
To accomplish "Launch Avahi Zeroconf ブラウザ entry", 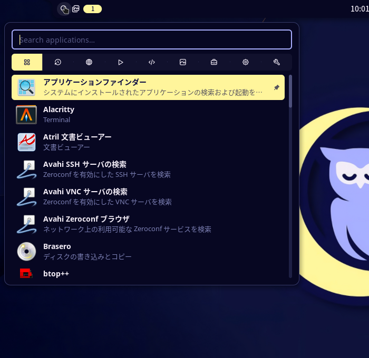I will point(148,224).
